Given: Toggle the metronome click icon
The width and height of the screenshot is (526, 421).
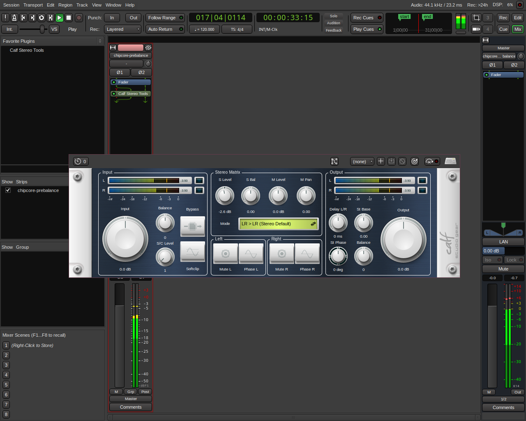Looking at the screenshot, I should click(14, 18).
